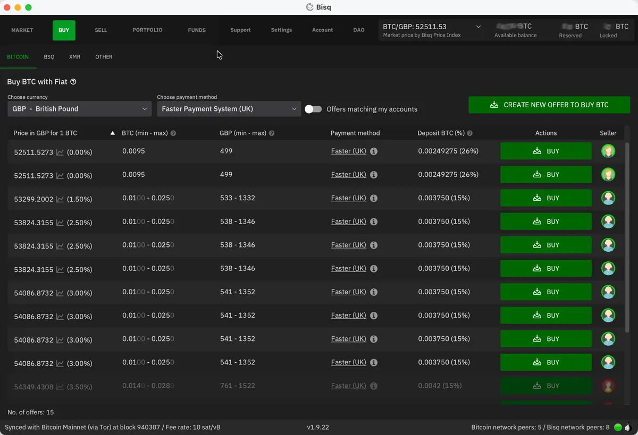Screen dimensions: 638x435
Task: Switch to the XMR tab
Action: (74, 57)
